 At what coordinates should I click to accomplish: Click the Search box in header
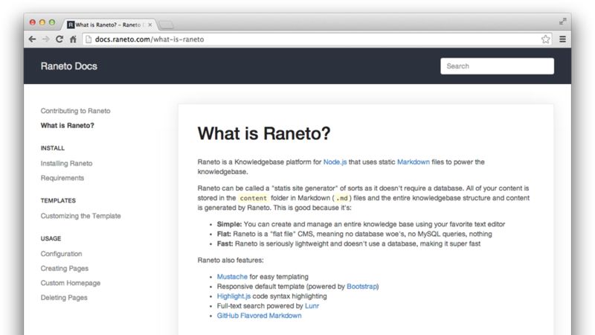[497, 66]
